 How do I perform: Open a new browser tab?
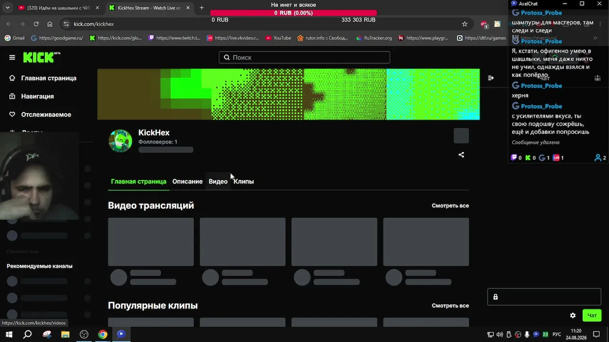(201, 8)
